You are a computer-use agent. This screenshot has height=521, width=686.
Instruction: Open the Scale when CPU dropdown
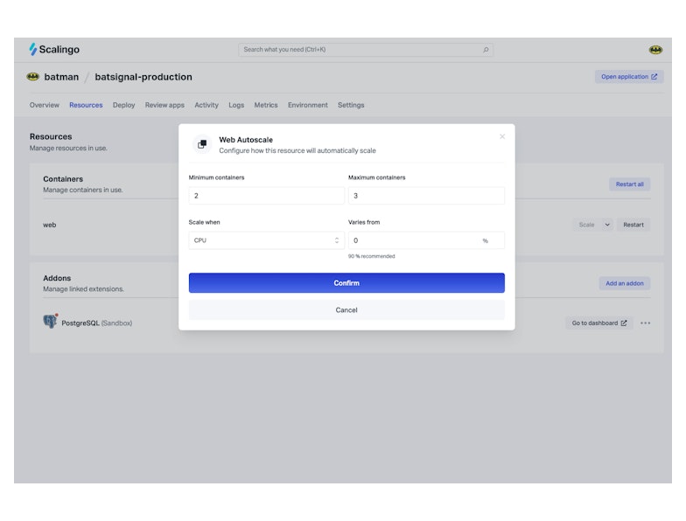point(266,240)
